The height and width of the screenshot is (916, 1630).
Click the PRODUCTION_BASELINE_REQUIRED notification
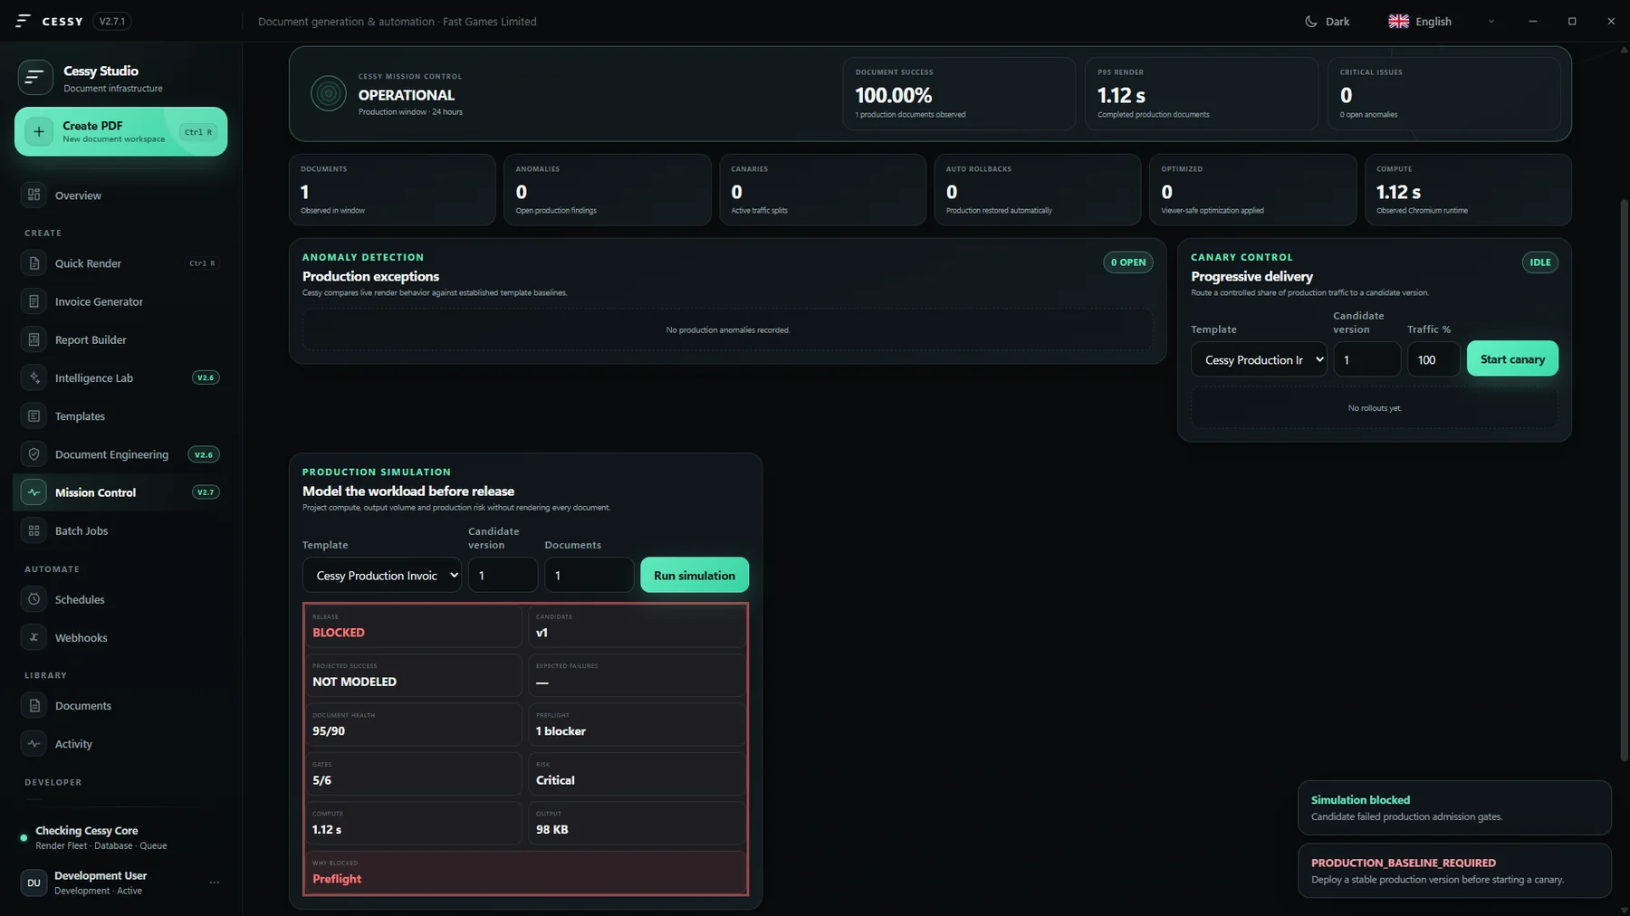[1454, 871]
